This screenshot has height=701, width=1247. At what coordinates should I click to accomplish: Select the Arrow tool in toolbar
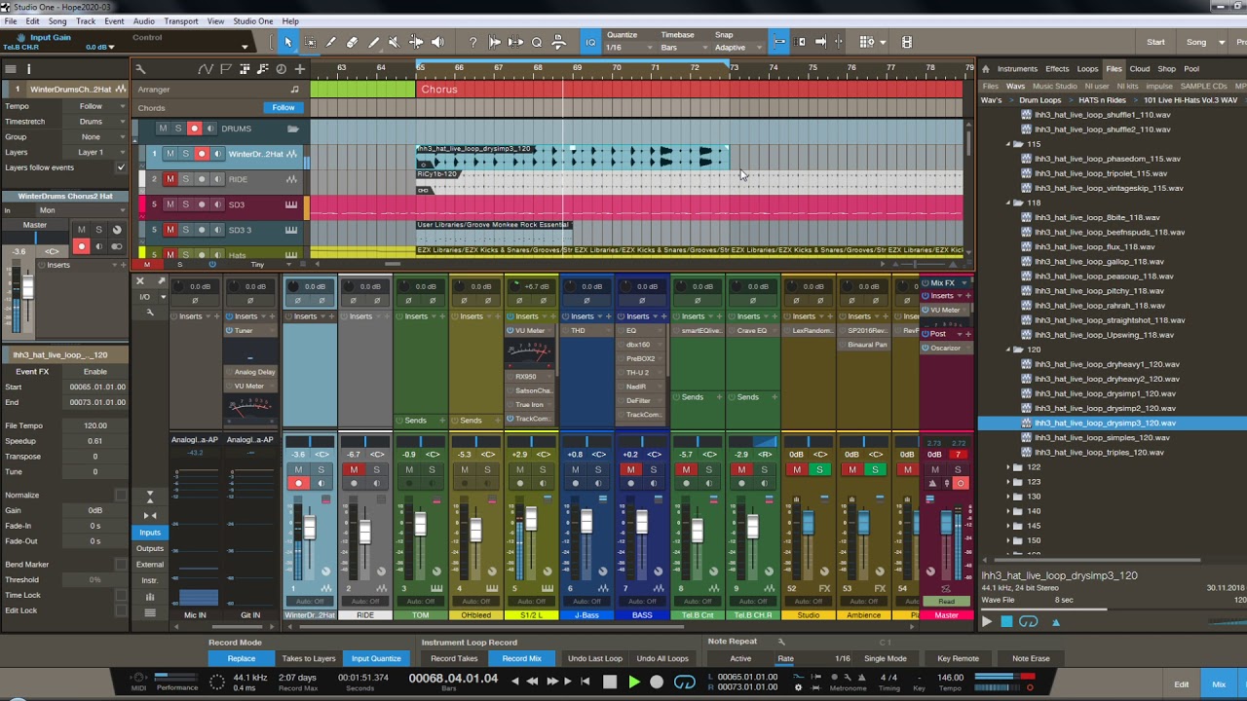point(288,42)
